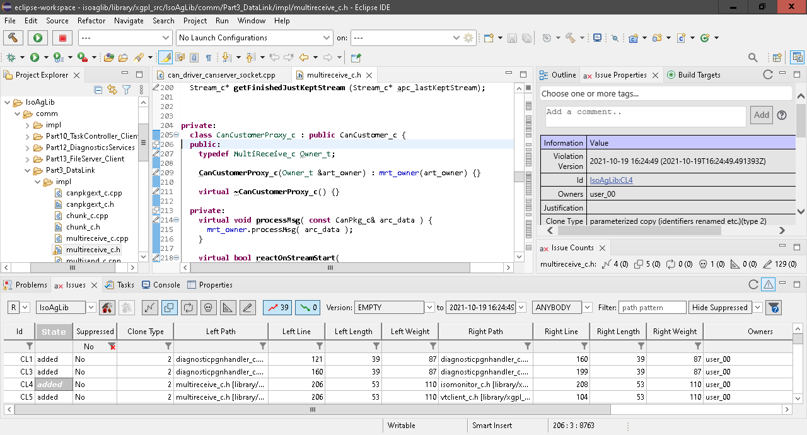Click the Add a comment text box
This screenshot has height=435, width=807.
pyautogui.click(x=646, y=115)
